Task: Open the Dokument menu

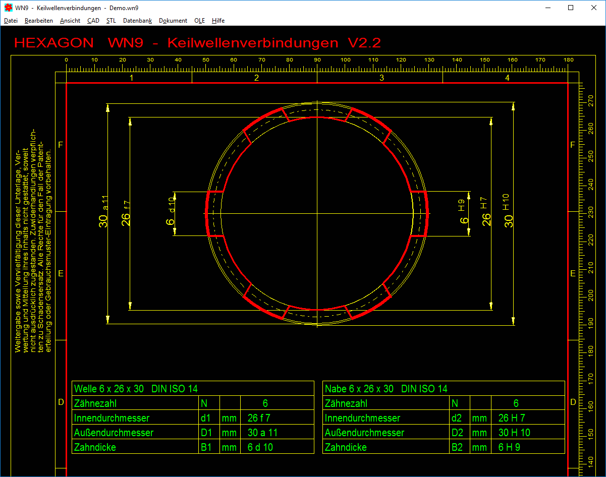Action: click(173, 21)
